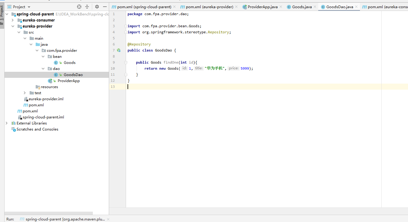Image resolution: width=408 pixels, height=222 pixels.
Task: Expand External Libraries node
Action: click(x=7, y=123)
